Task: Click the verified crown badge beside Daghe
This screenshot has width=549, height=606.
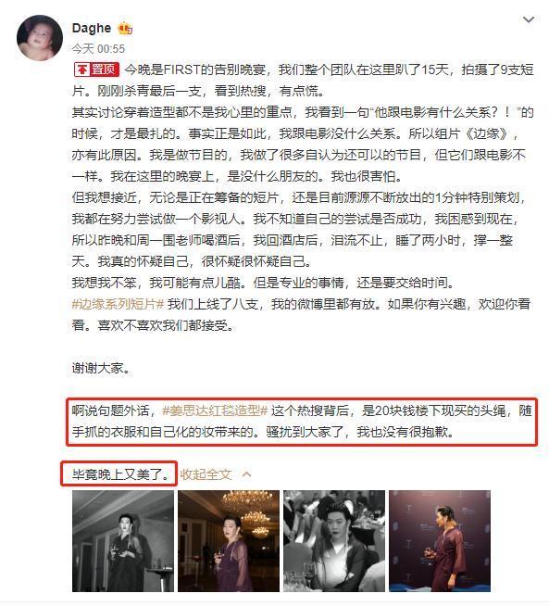Action: (125, 28)
